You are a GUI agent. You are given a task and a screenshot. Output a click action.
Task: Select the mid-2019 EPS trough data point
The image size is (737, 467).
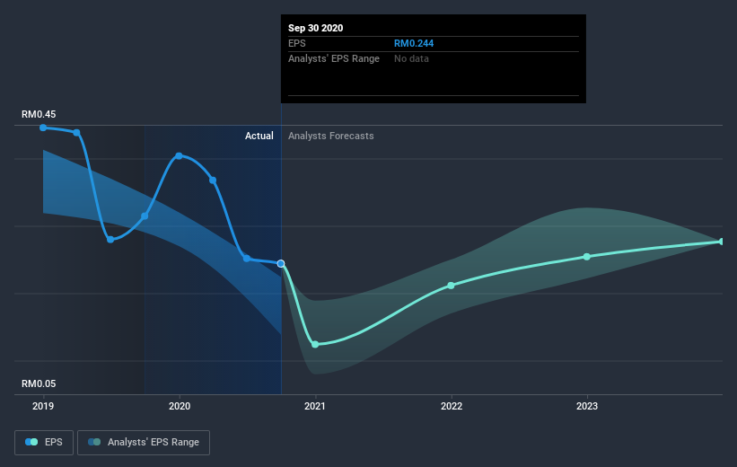click(110, 240)
